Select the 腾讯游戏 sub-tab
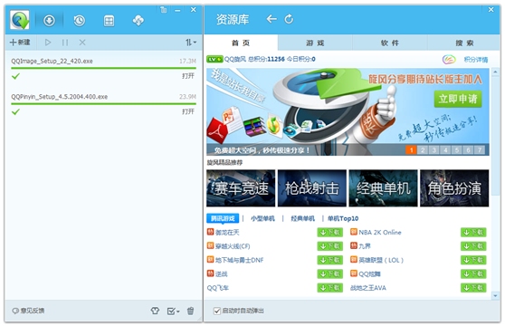The image size is (505, 326). tap(223, 218)
